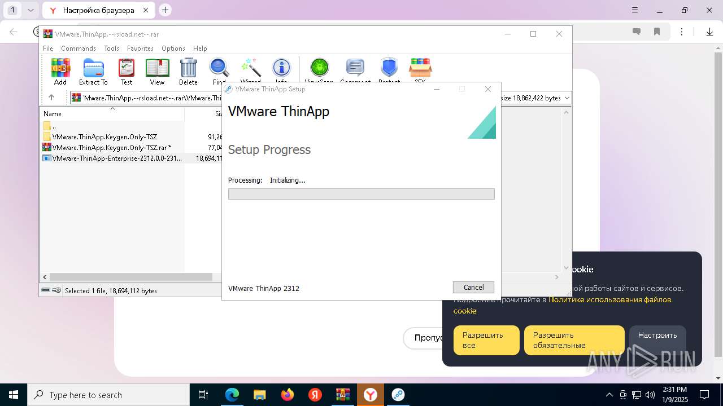Click the WinRAR horizontal scrollbar
Viewport: 723px width, 406px height.
[130, 277]
